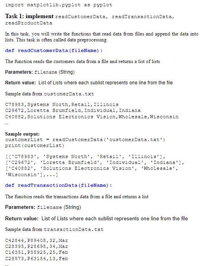Click the Sample output: label
The width and height of the screenshot is (215, 266).
(x=22, y=134)
